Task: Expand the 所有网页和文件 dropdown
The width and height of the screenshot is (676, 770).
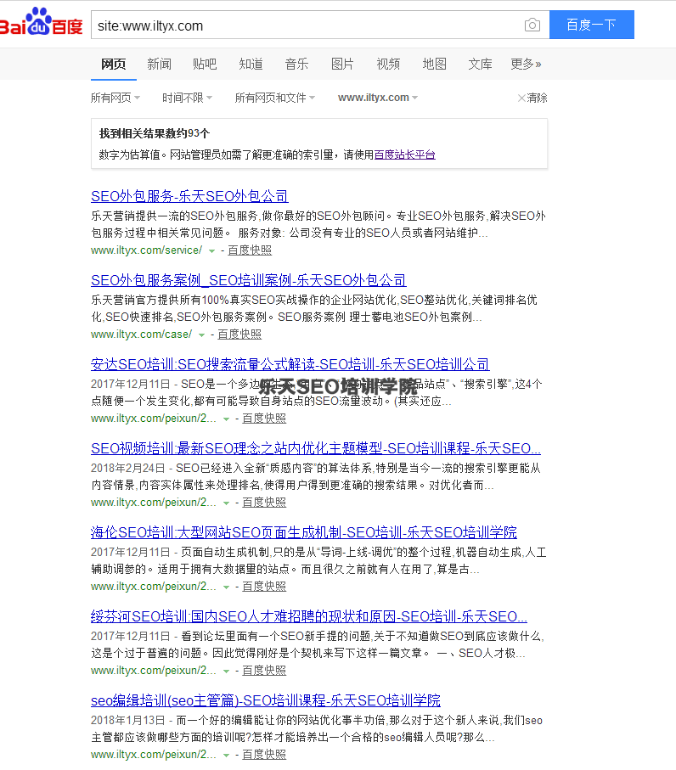Action: 274,98
